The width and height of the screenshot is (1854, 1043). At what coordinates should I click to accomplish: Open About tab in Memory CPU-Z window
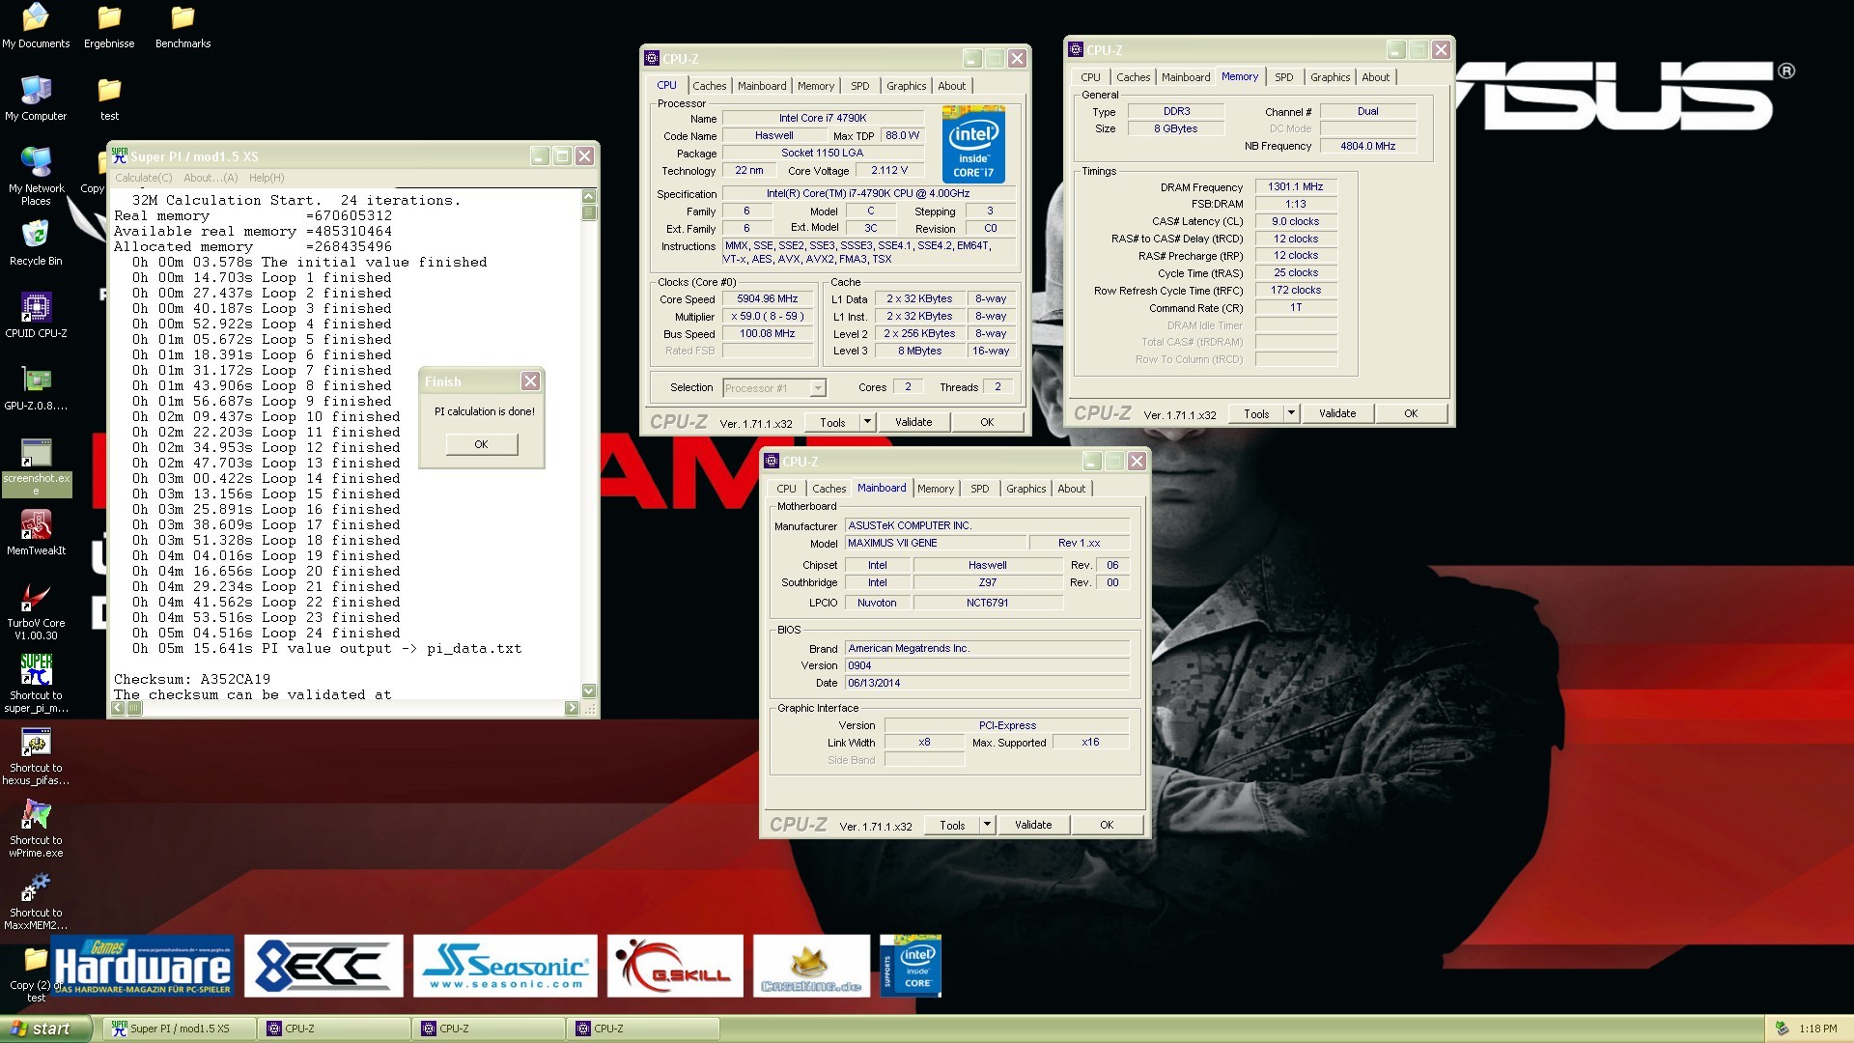pyautogui.click(x=1376, y=77)
